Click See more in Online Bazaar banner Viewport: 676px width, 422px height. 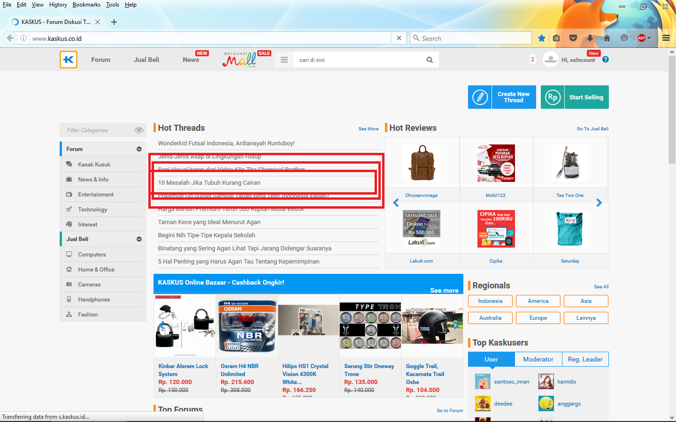(444, 290)
